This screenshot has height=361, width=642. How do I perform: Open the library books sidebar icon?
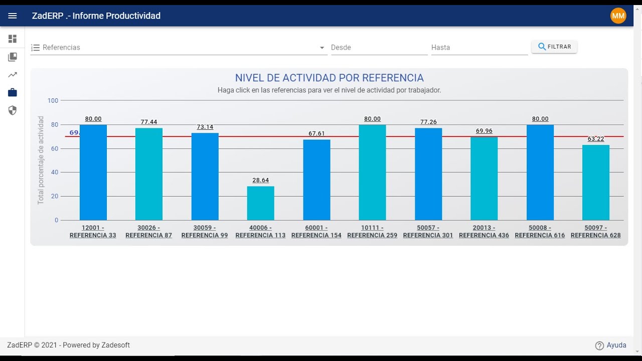13,57
